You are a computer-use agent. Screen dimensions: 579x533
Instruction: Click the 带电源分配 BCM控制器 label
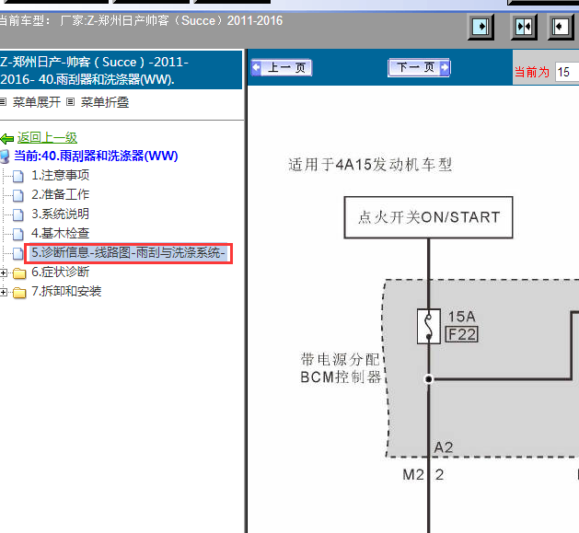tap(341, 368)
